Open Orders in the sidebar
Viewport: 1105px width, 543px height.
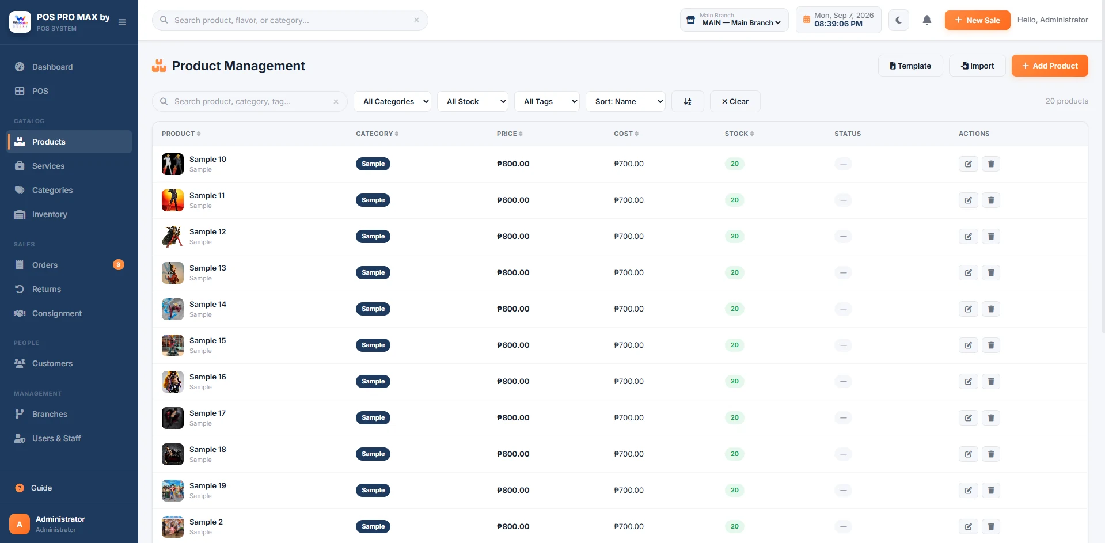click(69, 265)
